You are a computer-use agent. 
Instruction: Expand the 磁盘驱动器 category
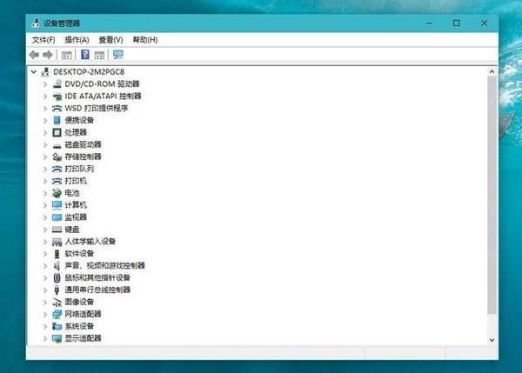tap(45, 144)
